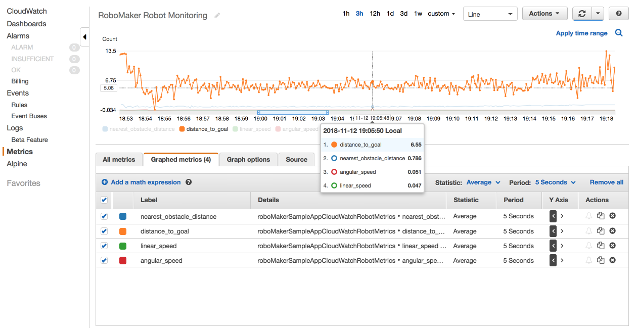Remove the linear_speed metric

[x=612, y=246]
